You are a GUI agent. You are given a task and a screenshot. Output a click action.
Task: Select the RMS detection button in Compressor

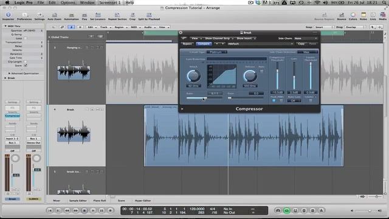[x=281, y=100]
